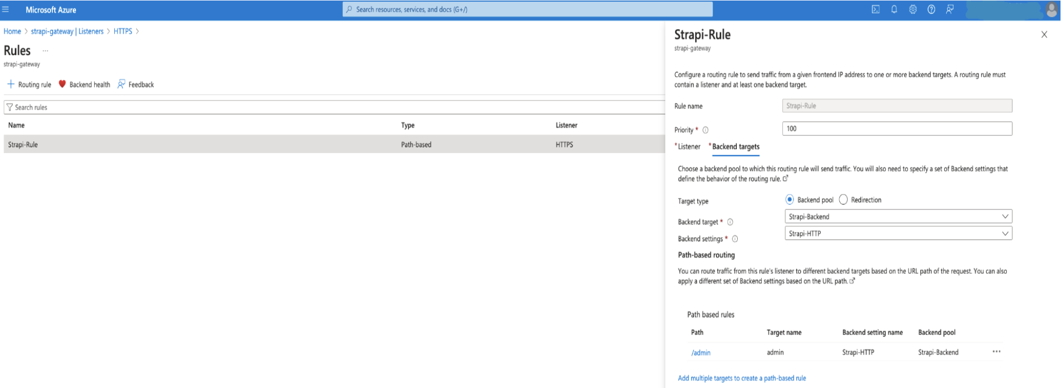Click the disabled Rule name field
Viewport: 1061px width, 388px height.
(x=897, y=106)
